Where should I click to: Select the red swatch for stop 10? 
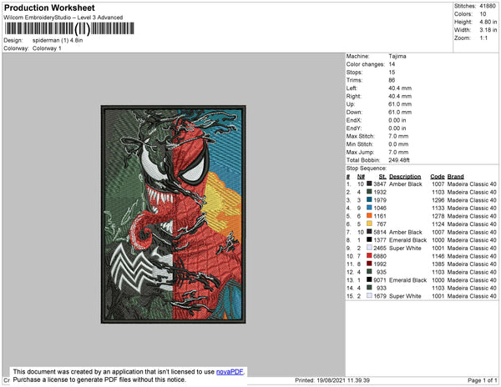369,255
